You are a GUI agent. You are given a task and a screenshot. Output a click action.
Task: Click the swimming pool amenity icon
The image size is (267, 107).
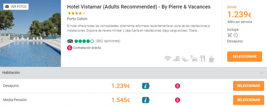pyautogui.click(x=176, y=59)
